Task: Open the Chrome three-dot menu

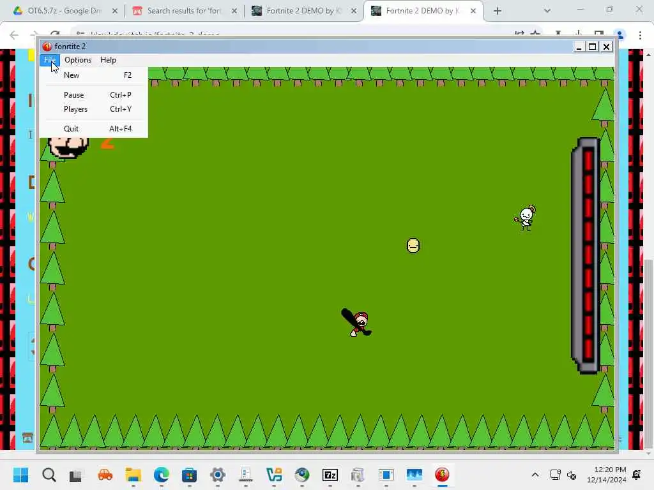Action: (x=640, y=36)
